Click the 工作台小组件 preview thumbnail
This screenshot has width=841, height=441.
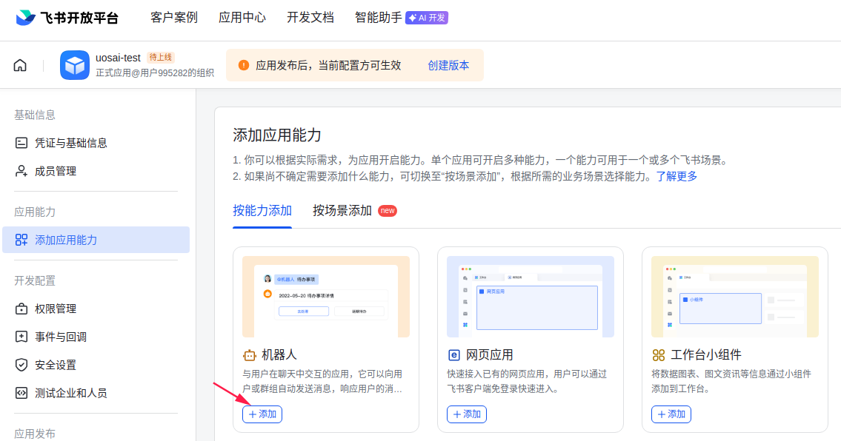point(735,296)
